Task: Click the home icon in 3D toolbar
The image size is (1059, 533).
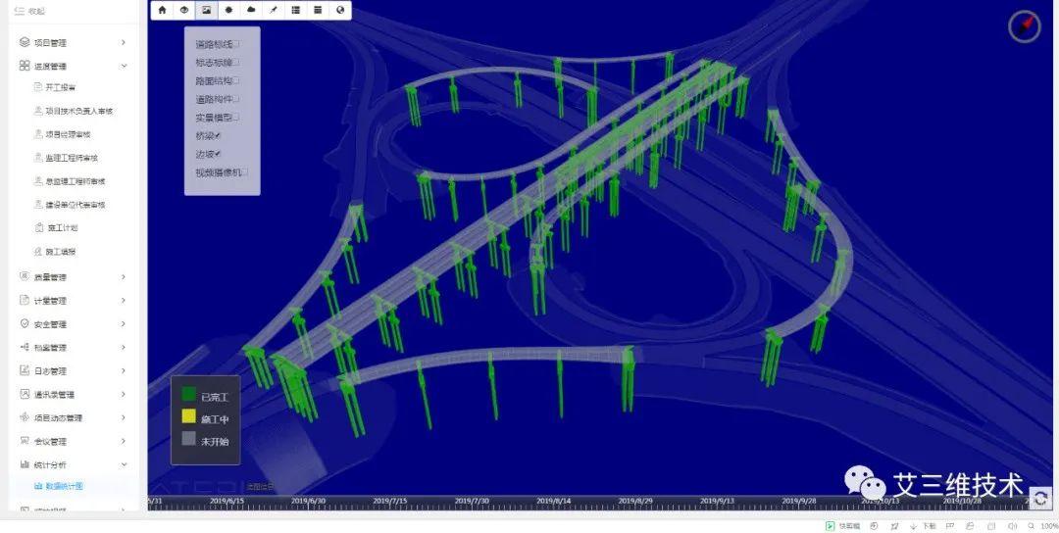Action: 162,10
